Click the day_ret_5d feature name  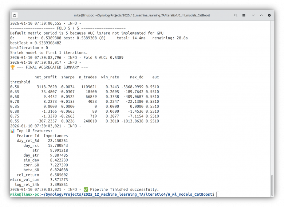[x=28, y=141]
